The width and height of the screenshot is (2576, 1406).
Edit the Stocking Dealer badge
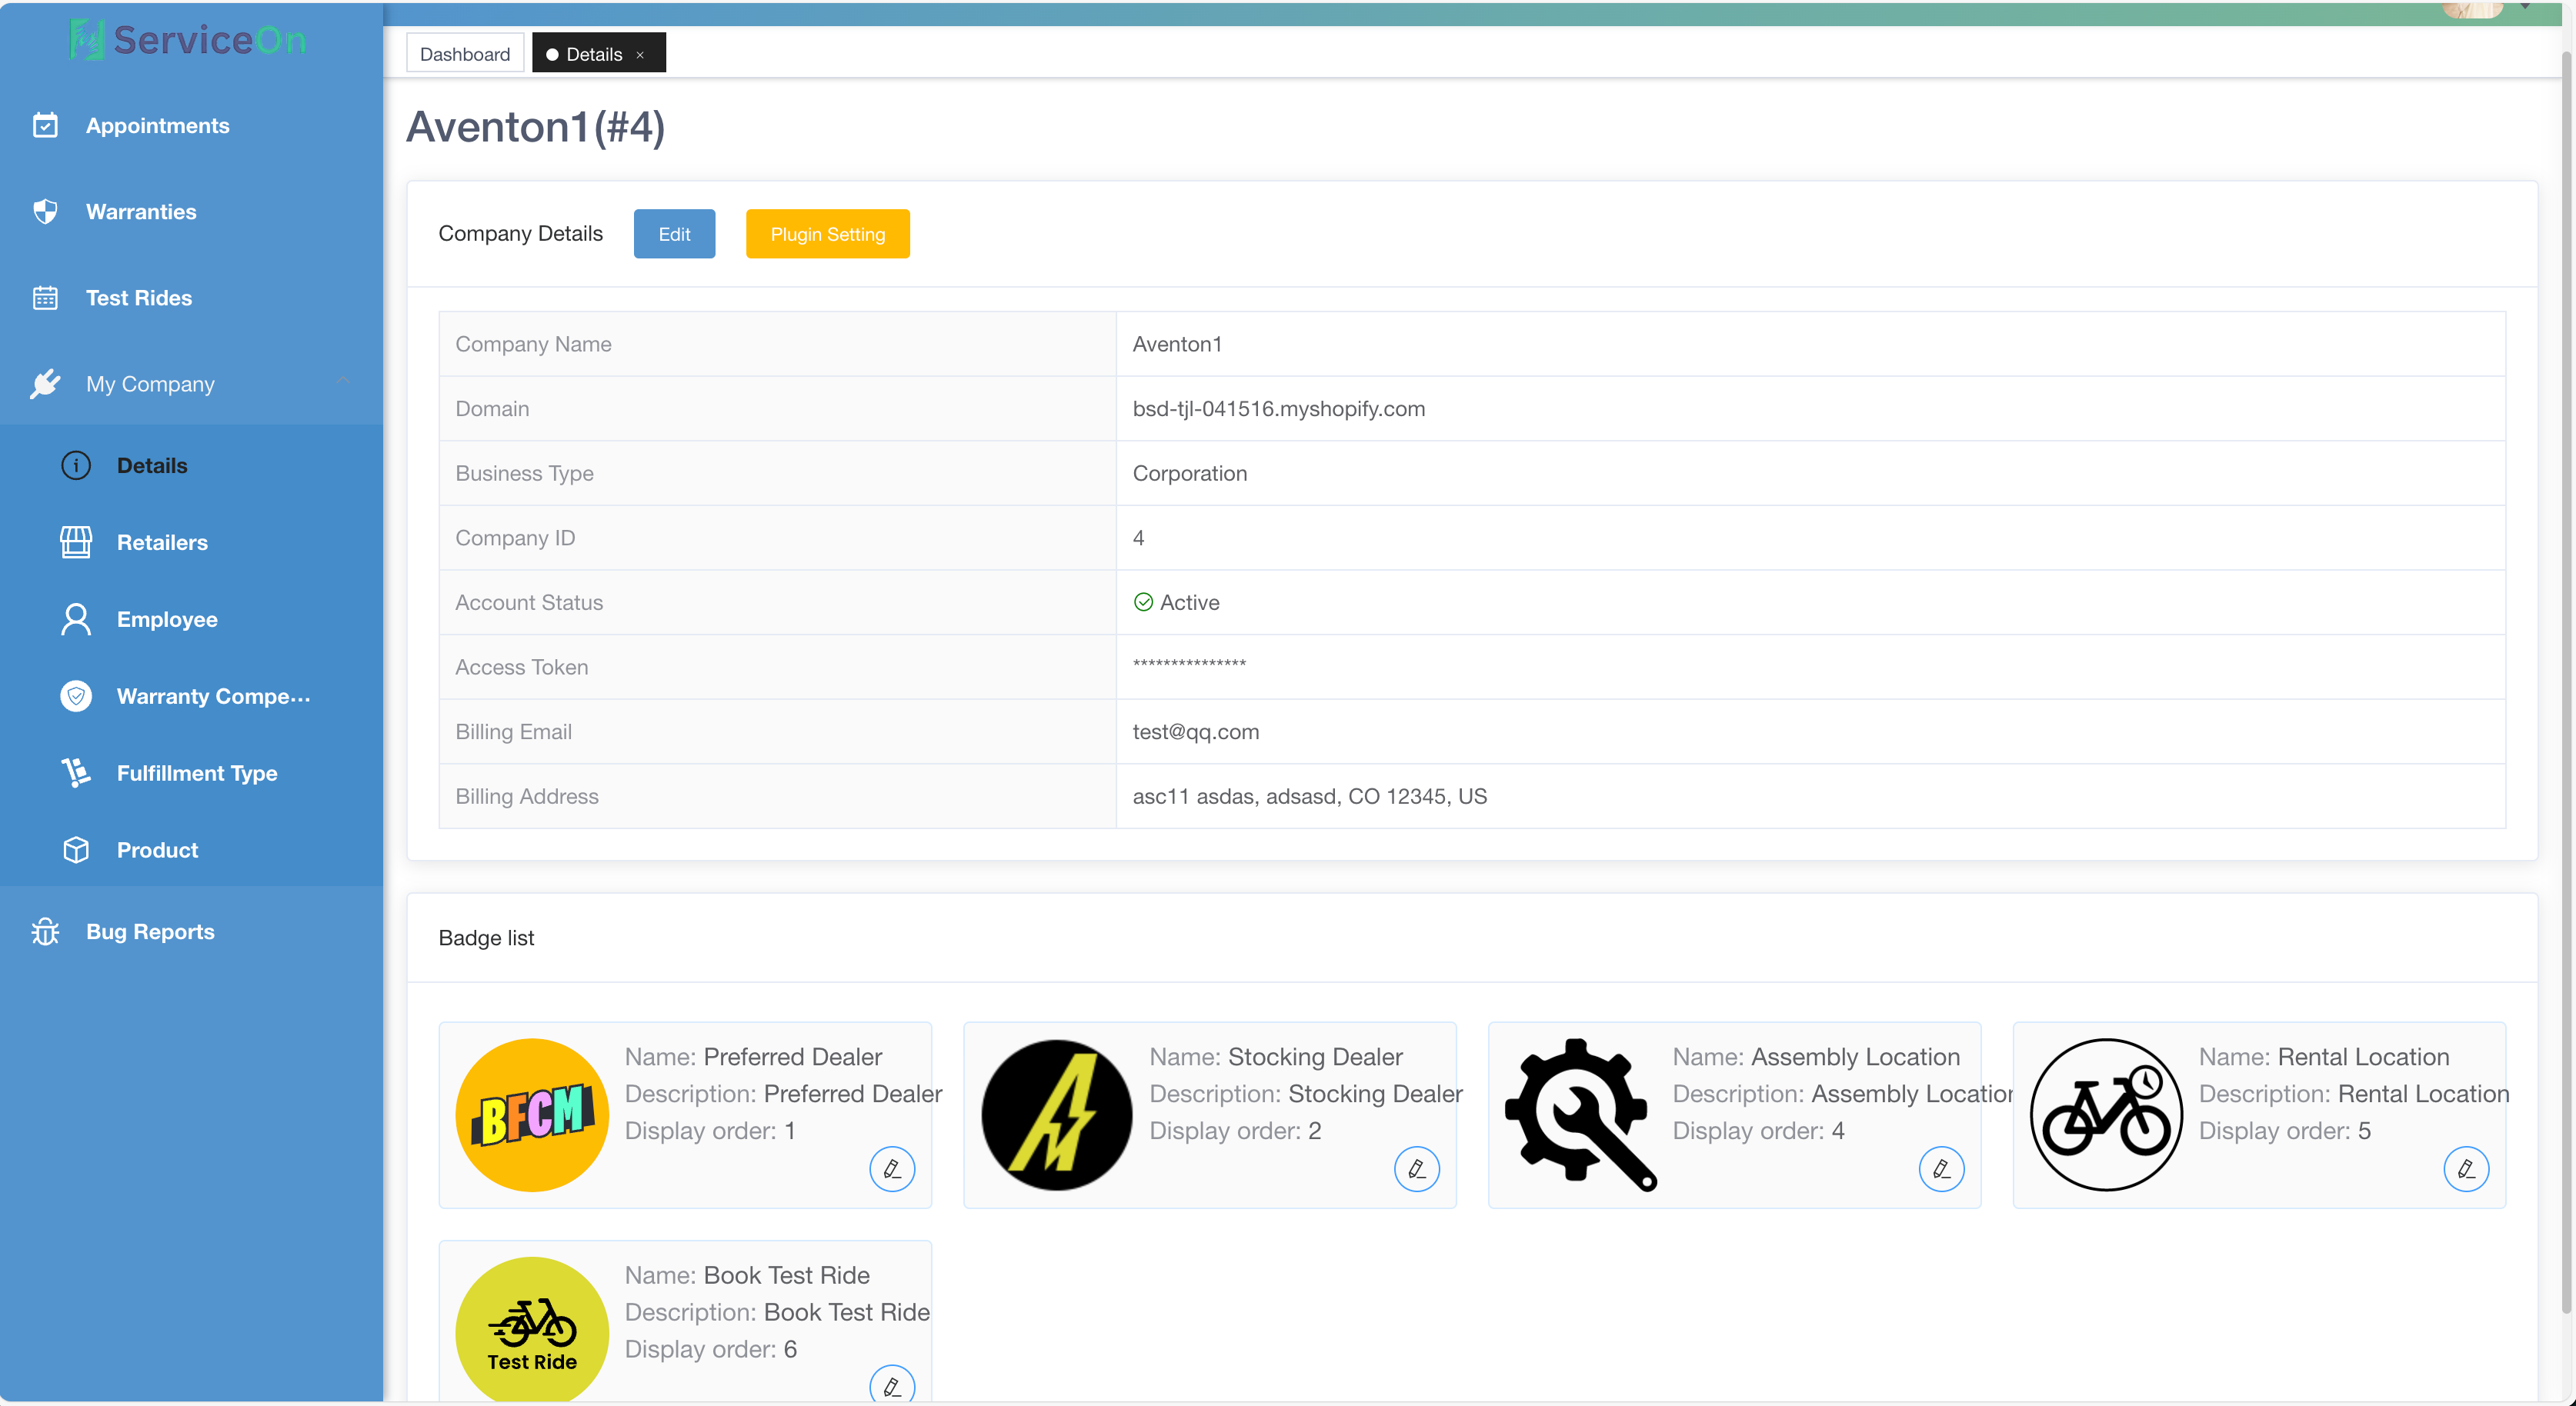1416,1168
